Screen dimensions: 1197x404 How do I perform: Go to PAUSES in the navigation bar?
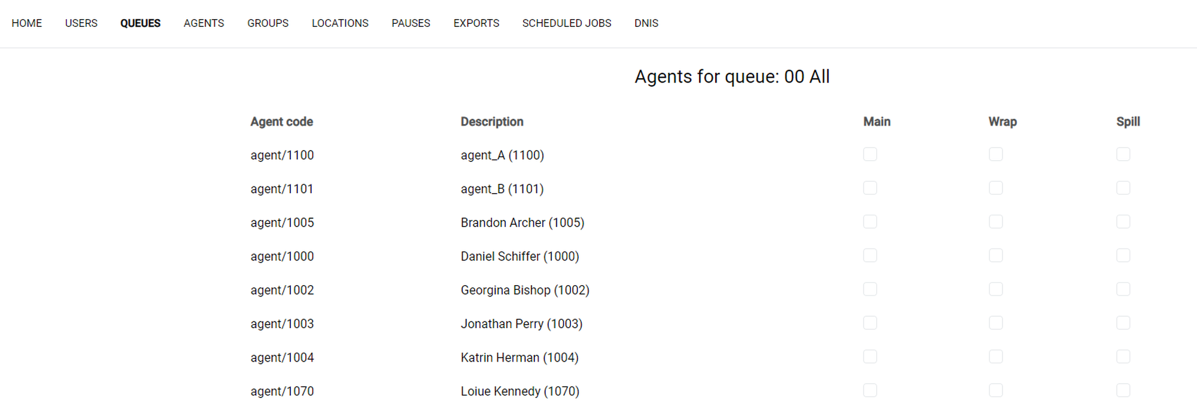[411, 23]
